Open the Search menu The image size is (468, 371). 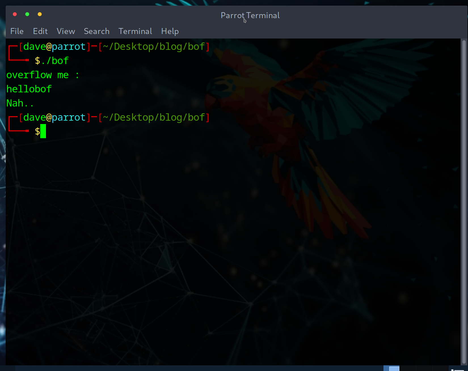[x=96, y=31]
